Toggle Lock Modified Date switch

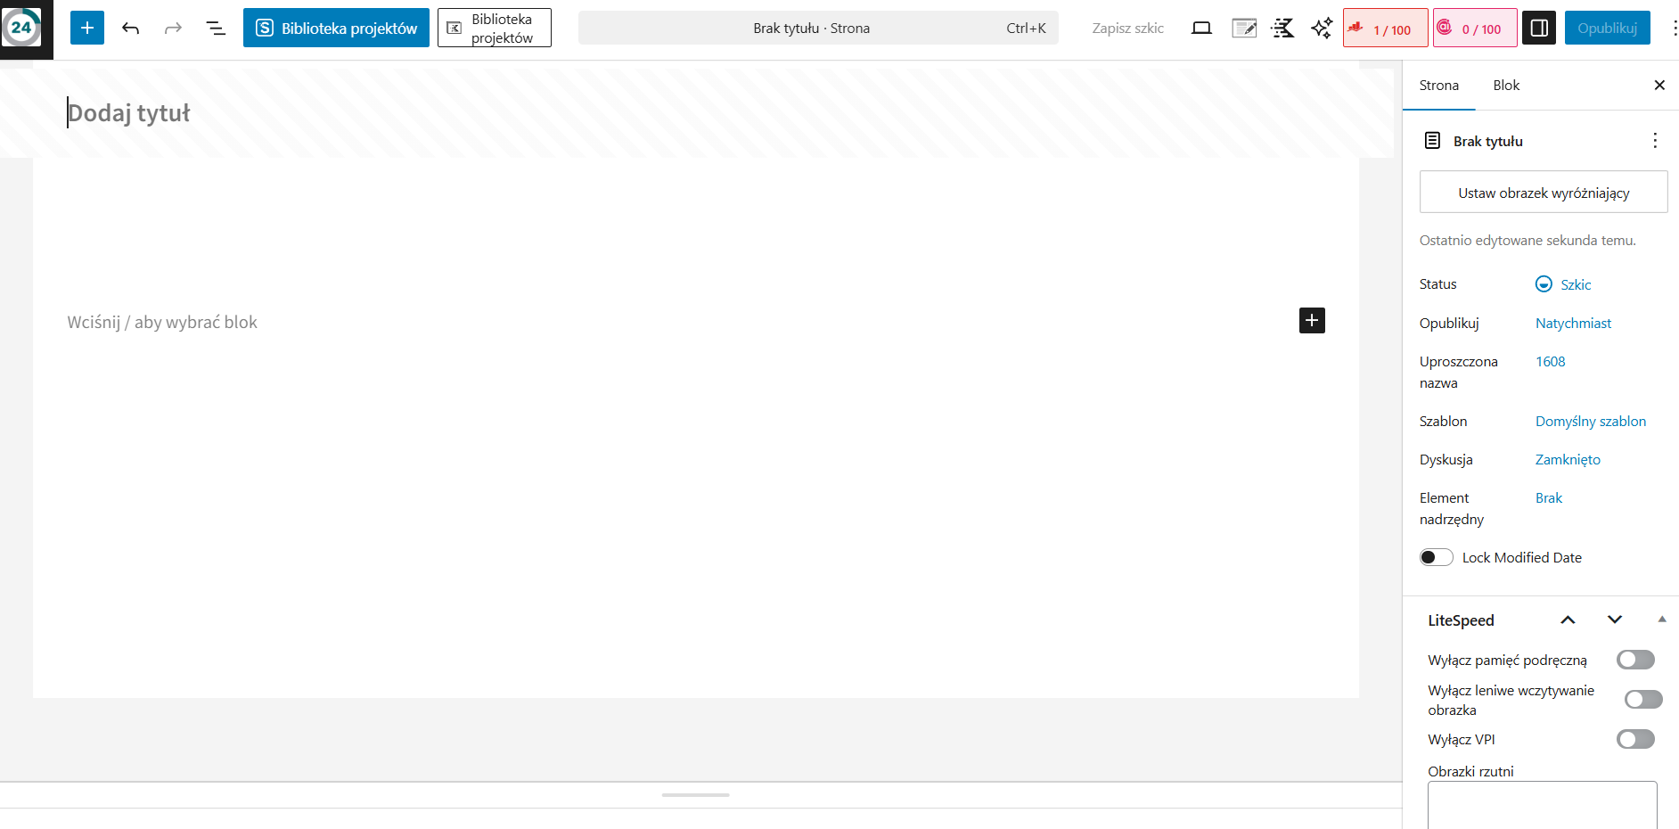coord(1436,557)
